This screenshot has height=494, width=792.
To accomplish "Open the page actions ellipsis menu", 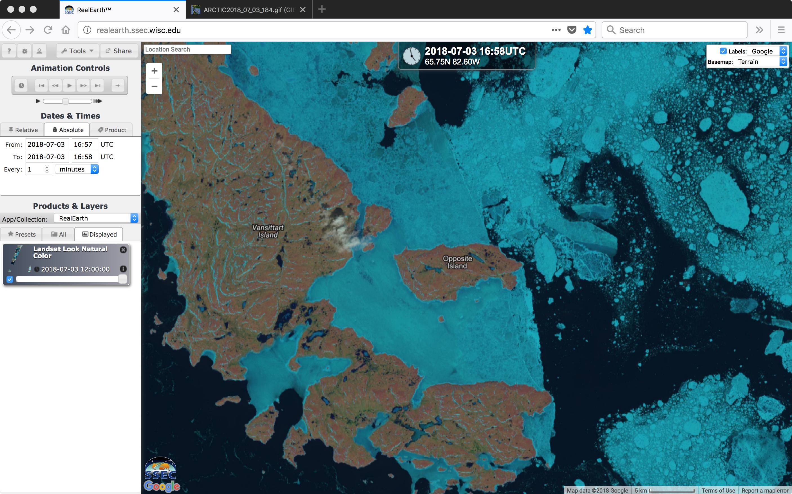I will coord(556,30).
